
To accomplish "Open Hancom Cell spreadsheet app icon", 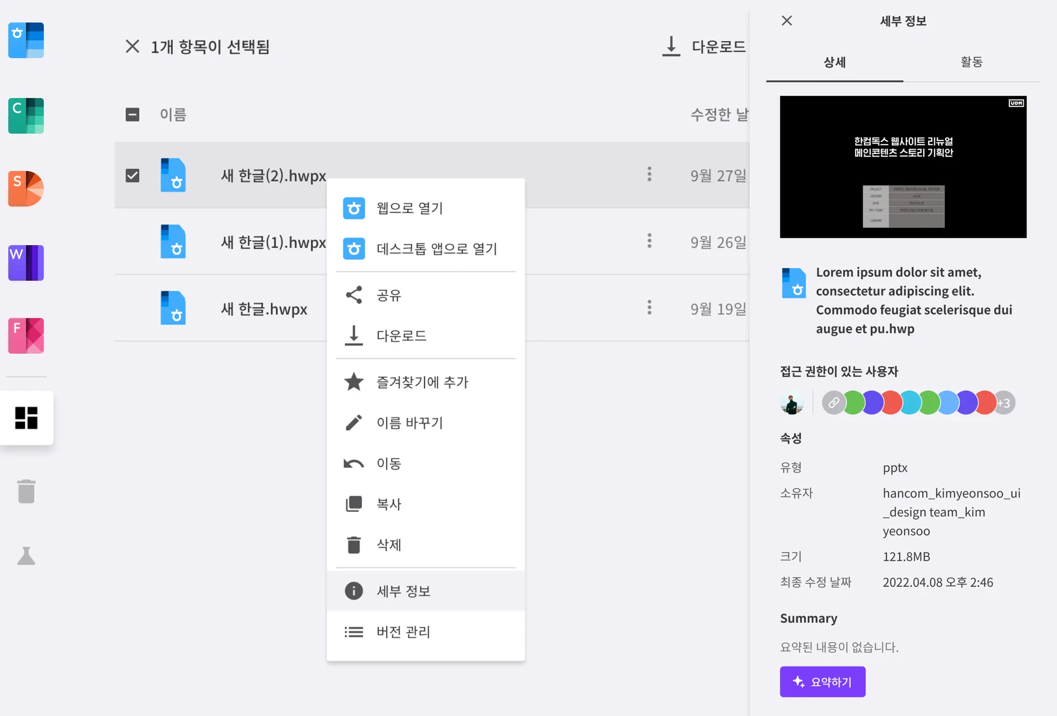I will click(26, 116).
